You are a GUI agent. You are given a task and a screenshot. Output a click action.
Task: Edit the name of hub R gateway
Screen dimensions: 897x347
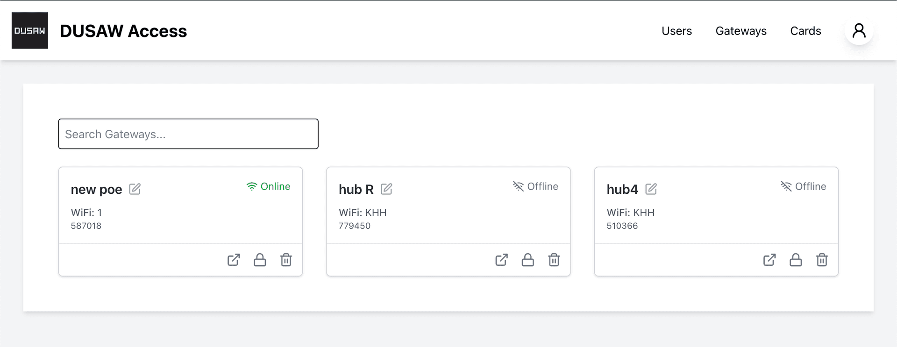tap(386, 189)
